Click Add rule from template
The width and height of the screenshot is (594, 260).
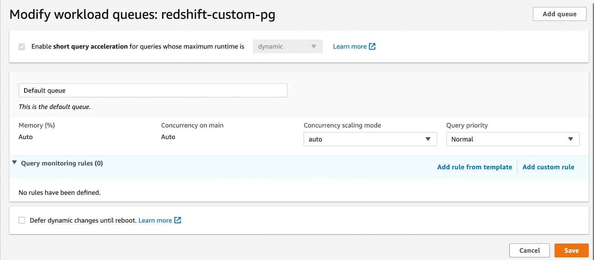[x=474, y=167]
